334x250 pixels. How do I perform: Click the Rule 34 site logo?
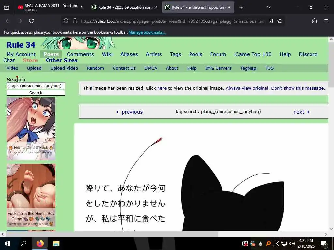21,45
